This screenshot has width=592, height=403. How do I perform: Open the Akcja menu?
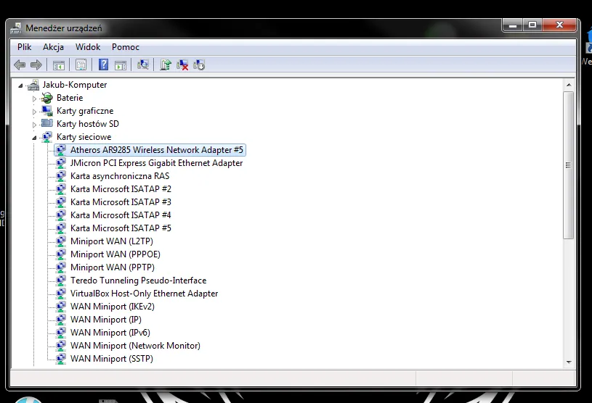(53, 47)
